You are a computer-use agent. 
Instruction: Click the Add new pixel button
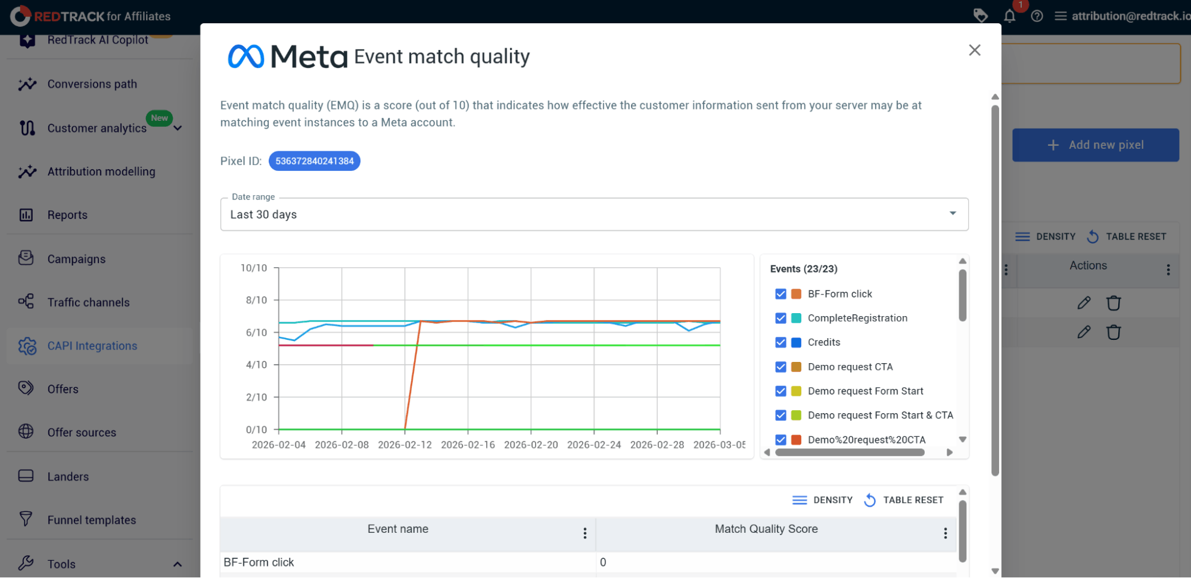1095,145
